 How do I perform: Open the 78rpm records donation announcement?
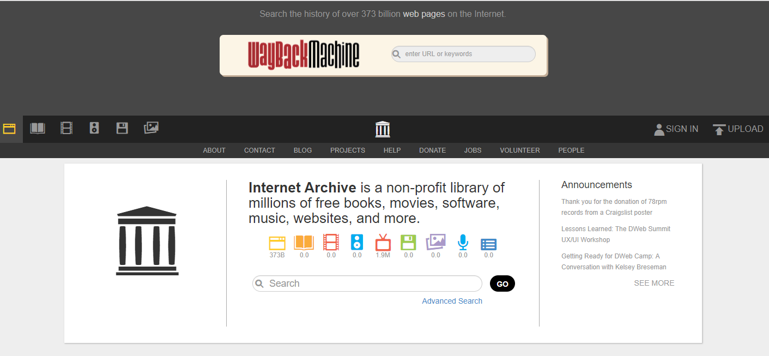tap(614, 207)
